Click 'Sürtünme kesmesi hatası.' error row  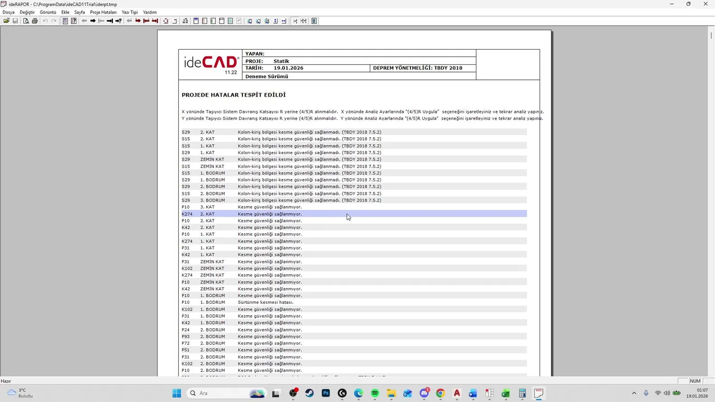pos(354,303)
